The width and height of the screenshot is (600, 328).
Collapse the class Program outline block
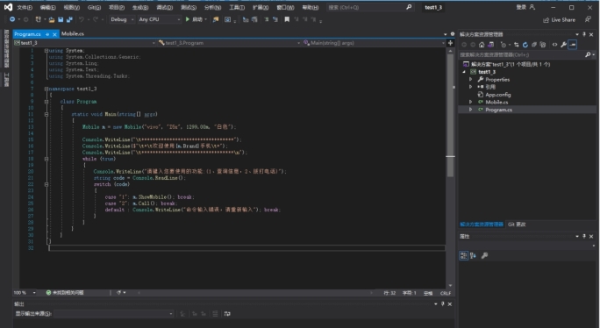click(x=46, y=102)
